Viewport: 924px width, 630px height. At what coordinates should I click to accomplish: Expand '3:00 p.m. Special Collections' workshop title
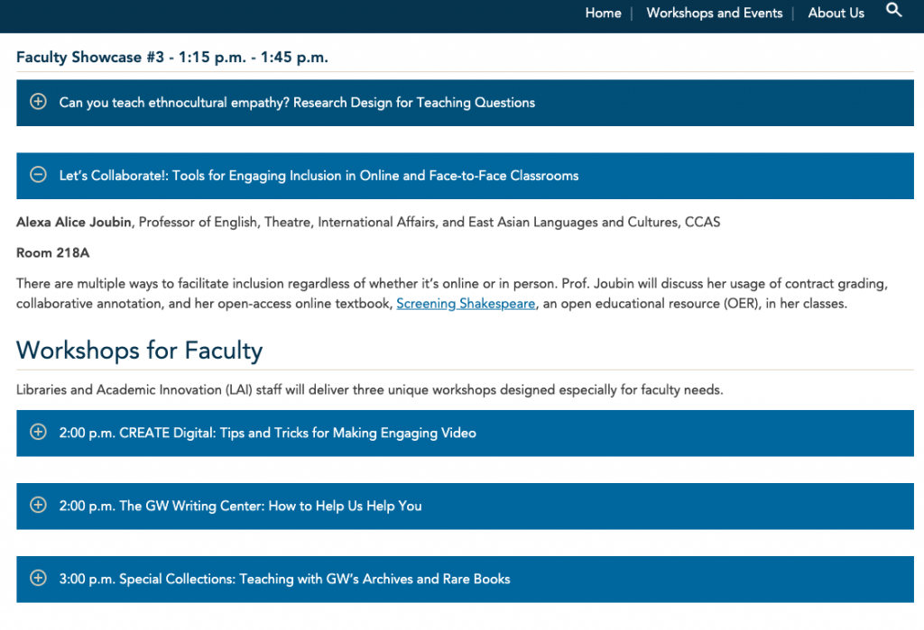pyautogui.click(x=284, y=580)
